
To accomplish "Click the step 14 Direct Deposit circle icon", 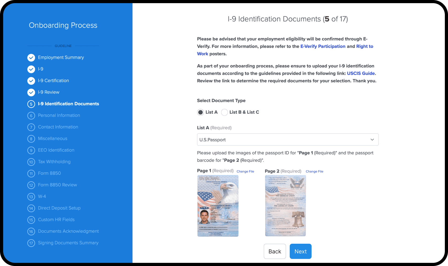I will tap(31, 208).
